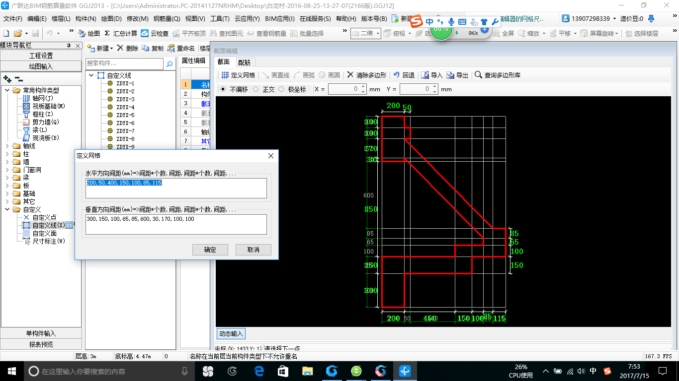679x381 pixels.
Task: Click the 搜索构件 search box
Action: pyautogui.click(x=124, y=63)
